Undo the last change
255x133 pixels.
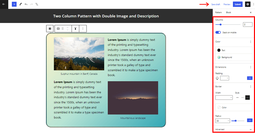point(26,4)
